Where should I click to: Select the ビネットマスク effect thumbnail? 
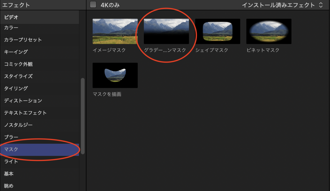click(269, 31)
